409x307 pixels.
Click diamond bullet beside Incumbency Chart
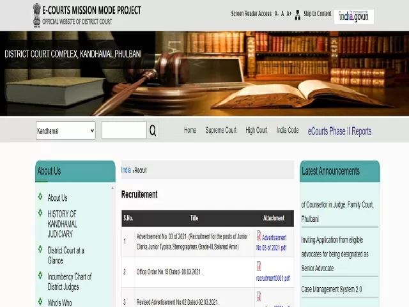[x=40, y=275]
